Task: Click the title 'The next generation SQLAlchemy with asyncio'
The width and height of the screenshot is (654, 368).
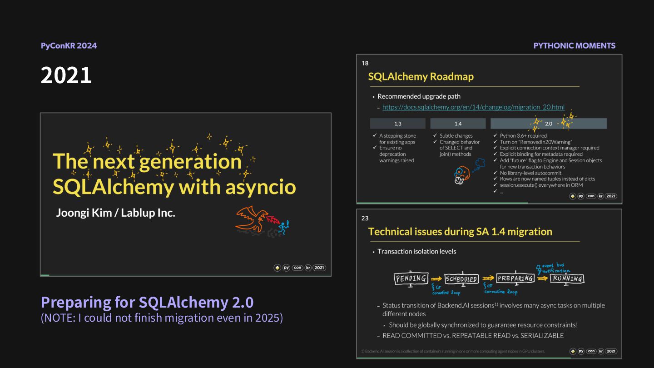Action: tap(174, 174)
